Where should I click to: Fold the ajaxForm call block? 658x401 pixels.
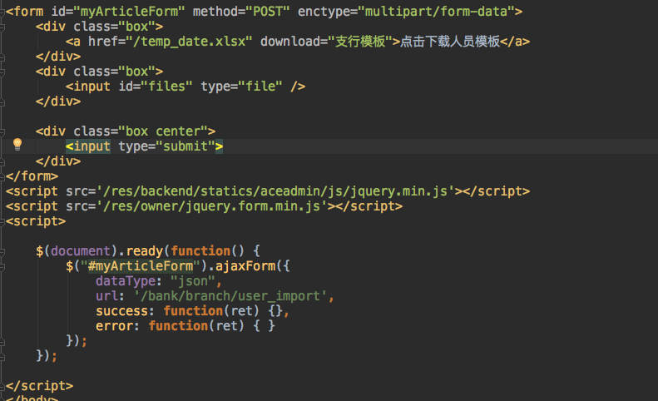[2, 267]
